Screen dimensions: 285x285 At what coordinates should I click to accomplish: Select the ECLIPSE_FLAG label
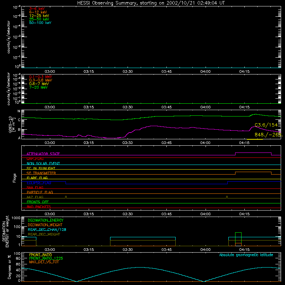(x=39, y=183)
